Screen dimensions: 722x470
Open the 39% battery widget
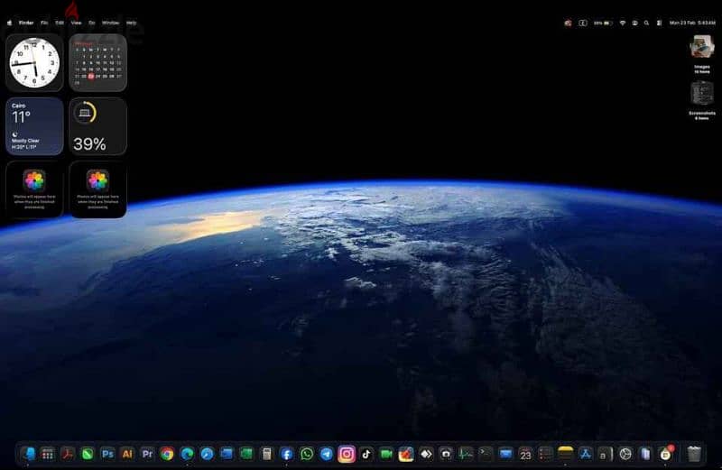click(x=97, y=126)
